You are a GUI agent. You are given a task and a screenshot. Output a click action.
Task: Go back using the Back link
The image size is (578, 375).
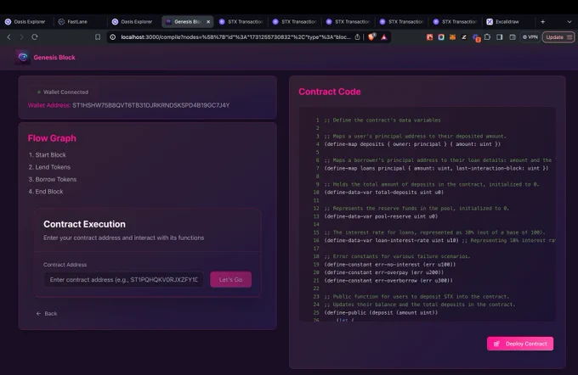tap(47, 314)
